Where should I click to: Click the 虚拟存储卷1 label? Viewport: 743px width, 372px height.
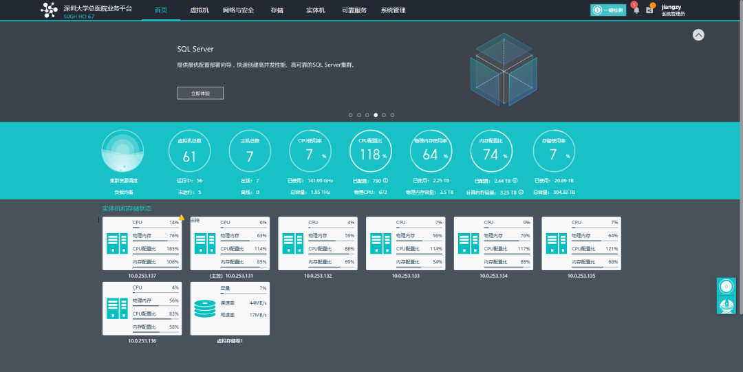pyautogui.click(x=230, y=341)
